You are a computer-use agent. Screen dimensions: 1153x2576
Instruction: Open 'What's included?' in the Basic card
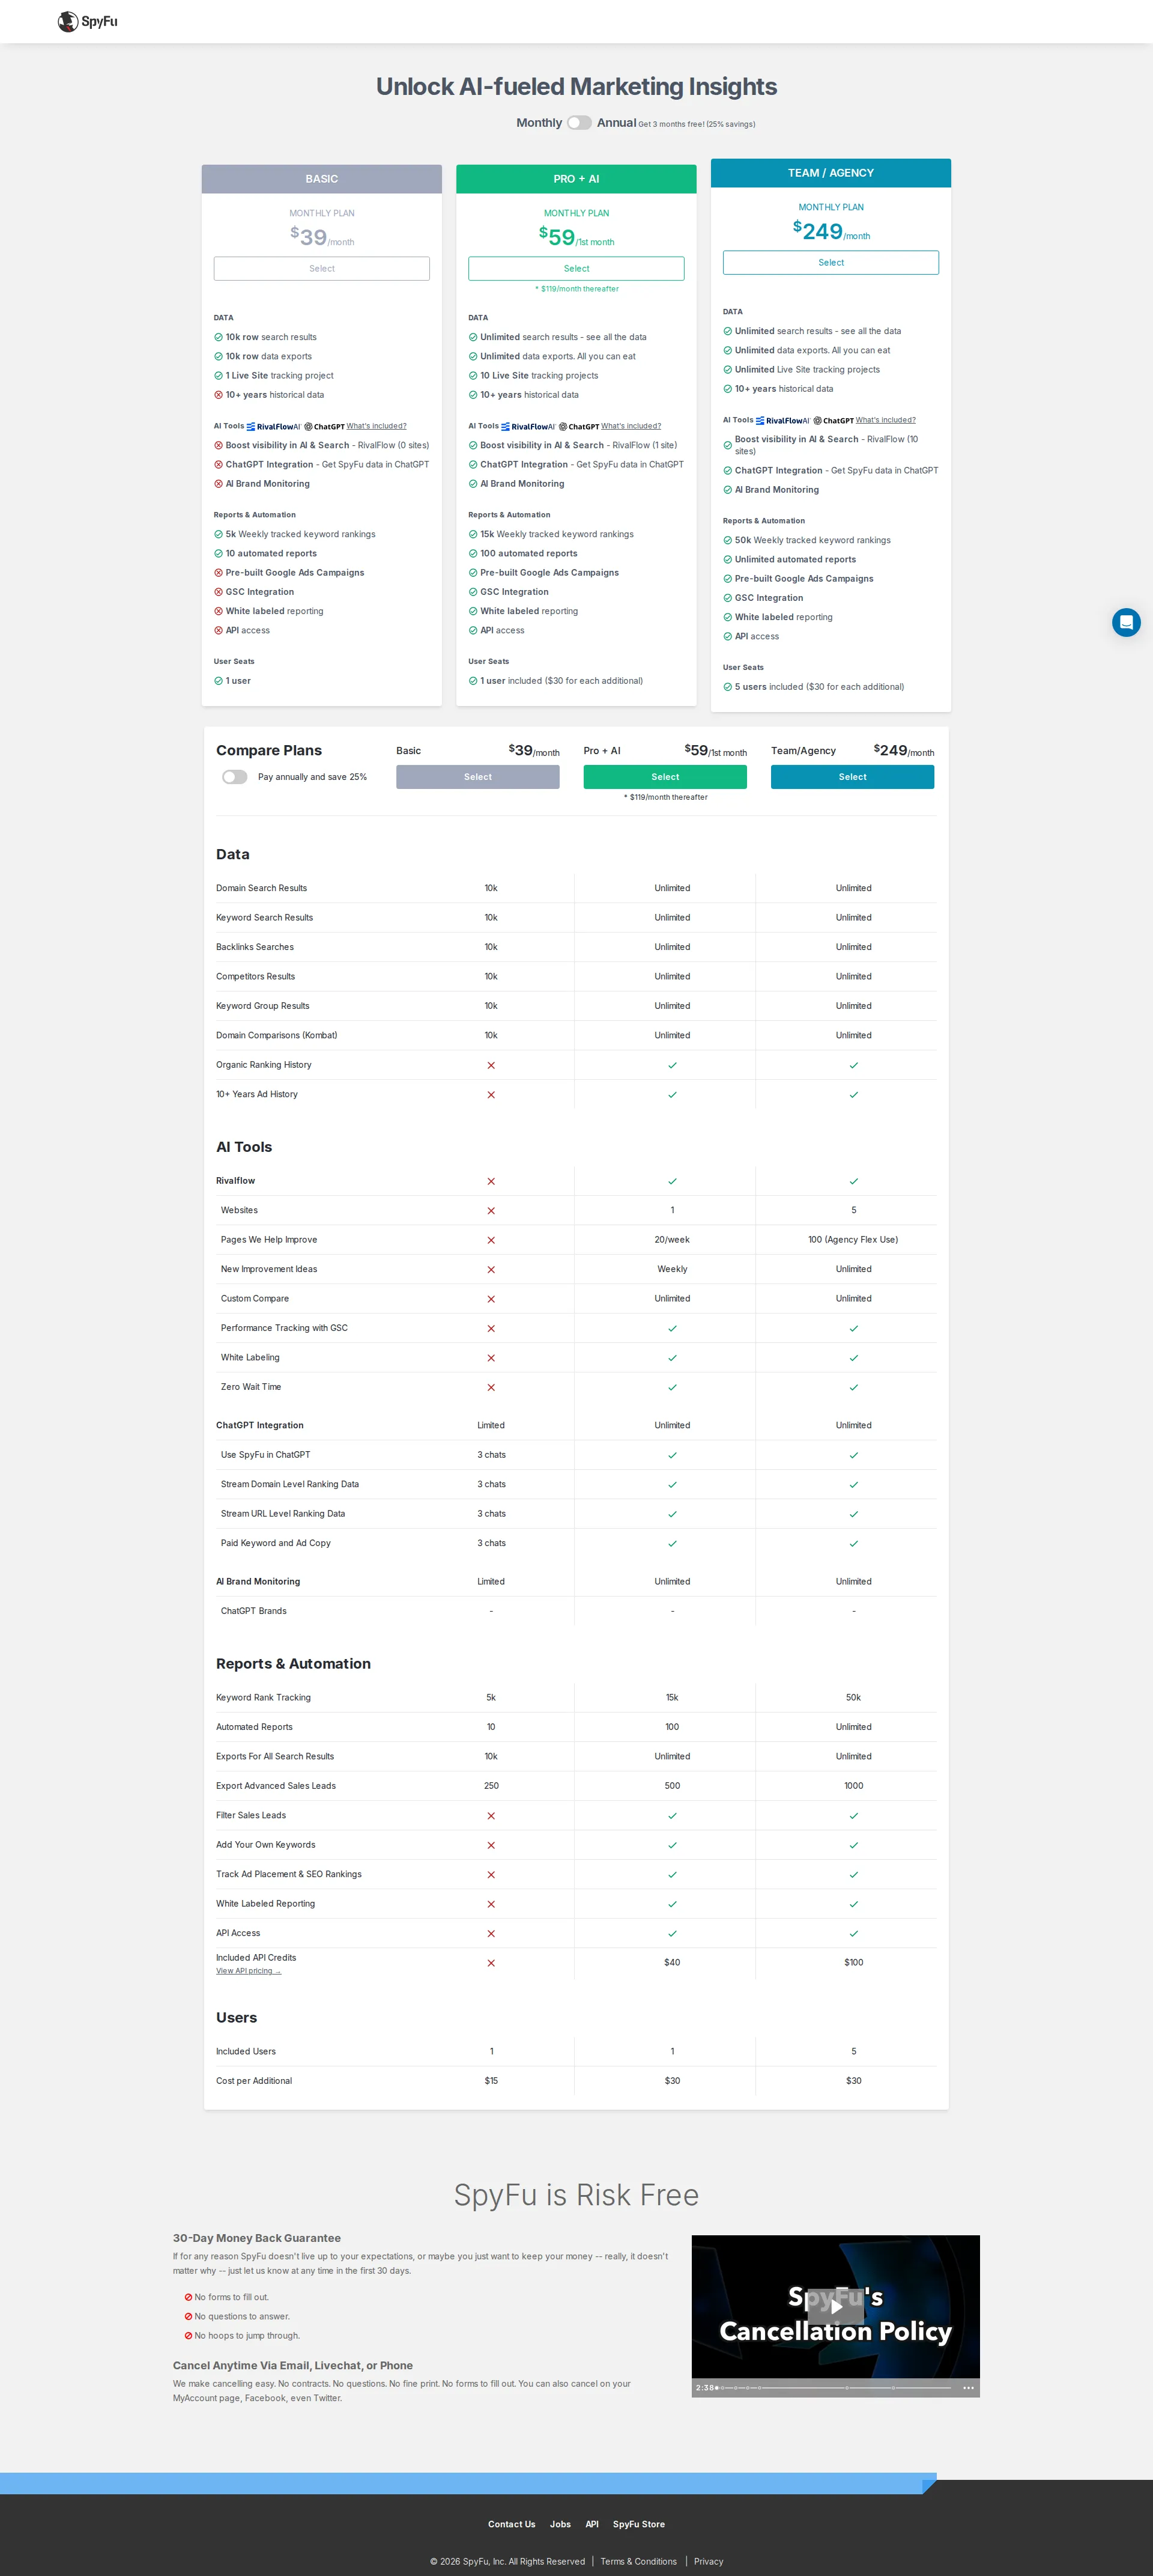tap(377, 426)
